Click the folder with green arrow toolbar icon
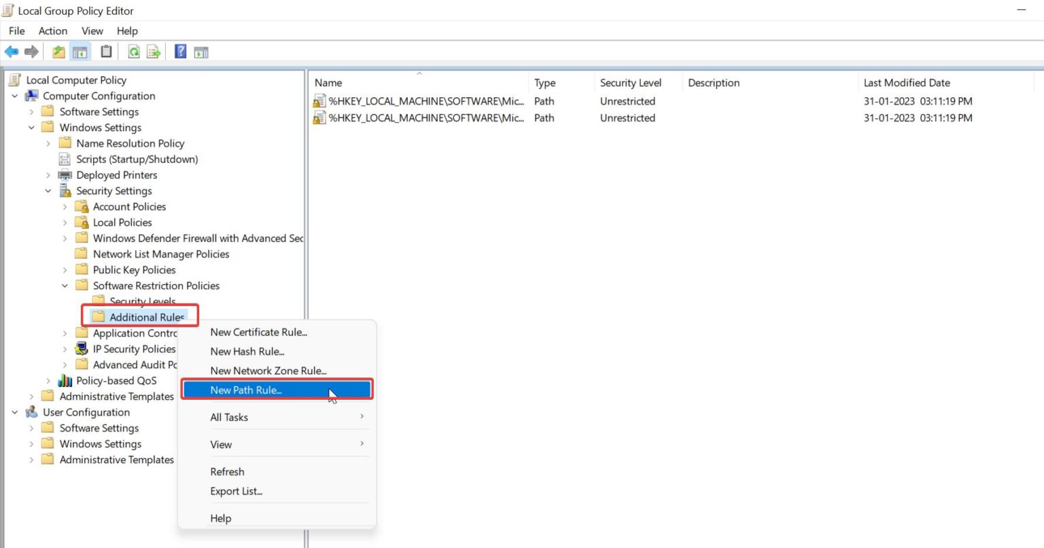Screen dimensions: 1044x548 point(58,51)
